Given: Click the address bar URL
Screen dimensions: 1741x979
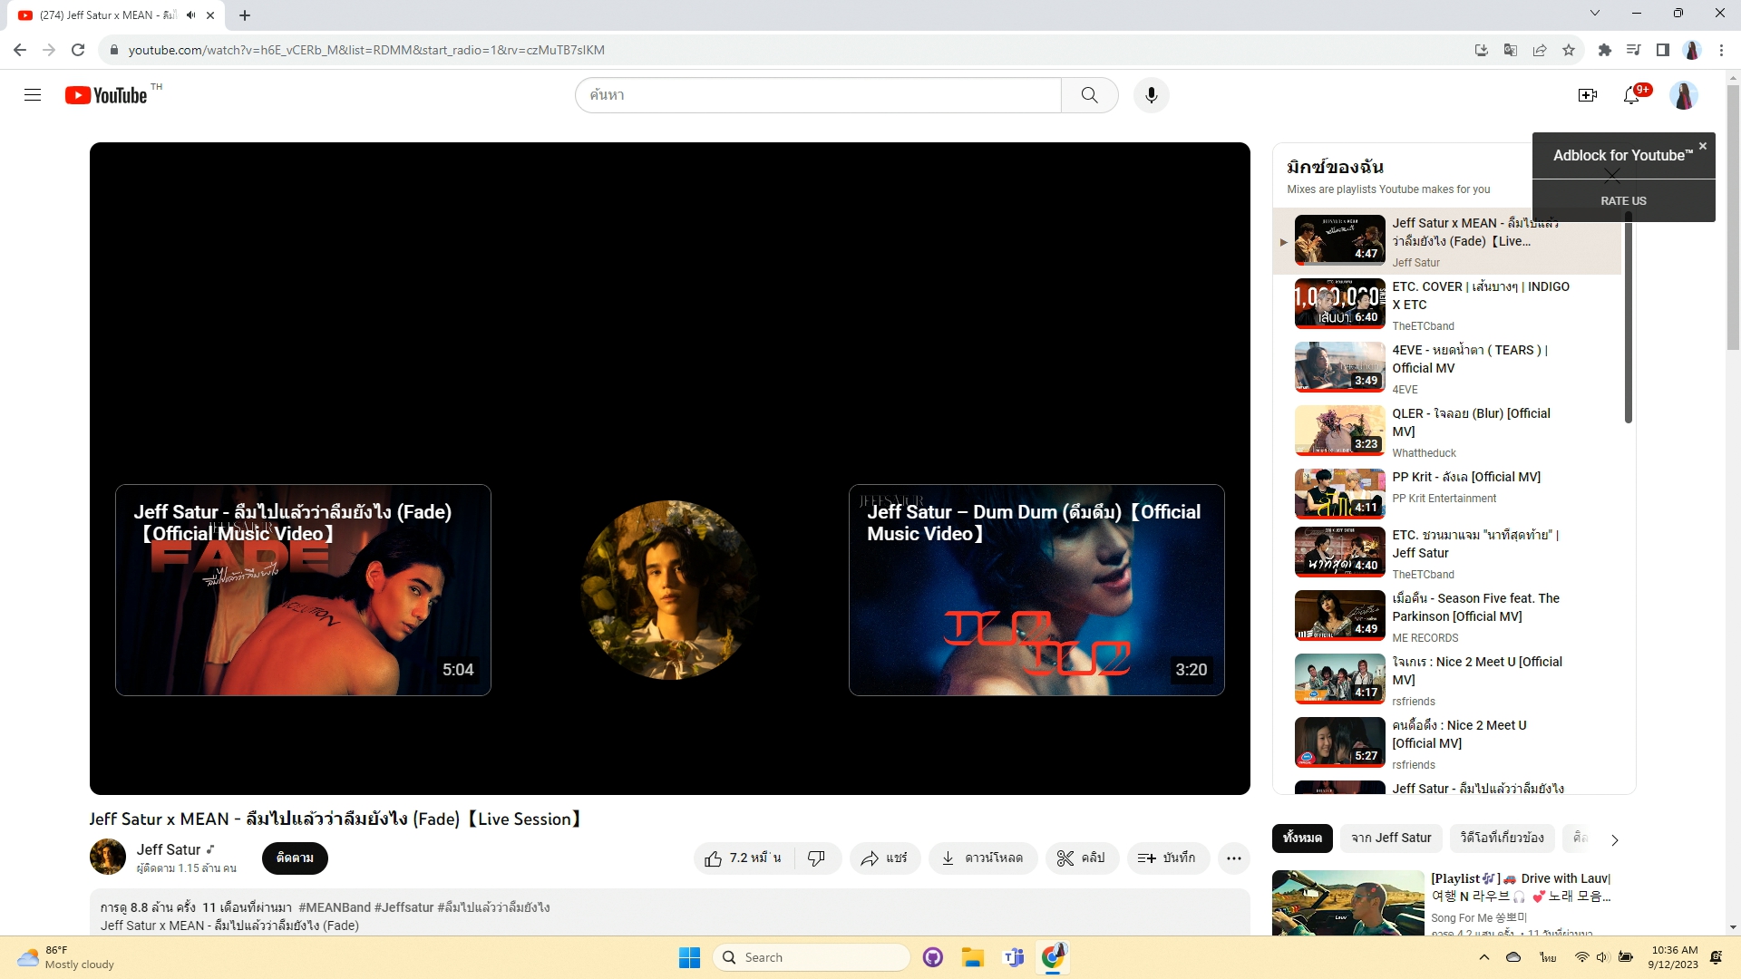Looking at the screenshot, I should (366, 50).
